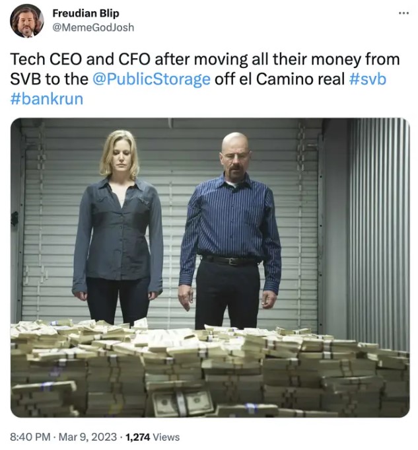Click the word Views beside the count

click(x=166, y=437)
